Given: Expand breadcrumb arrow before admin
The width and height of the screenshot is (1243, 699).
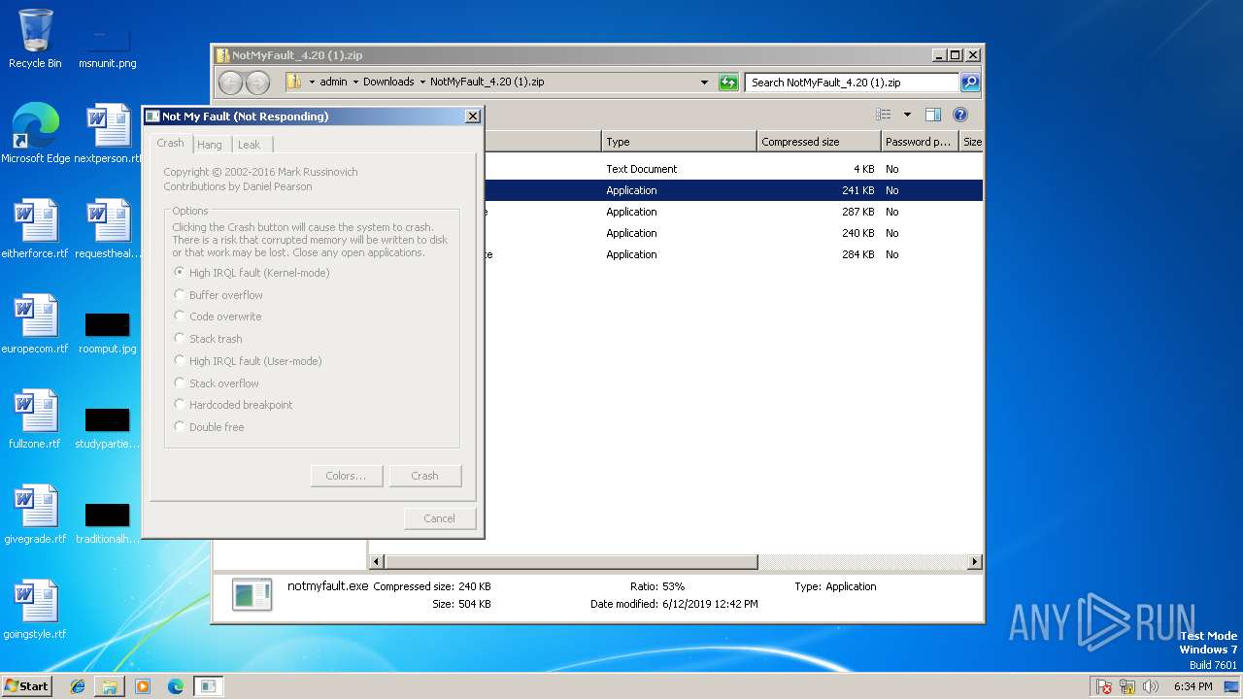Looking at the screenshot, I should 312,82.
